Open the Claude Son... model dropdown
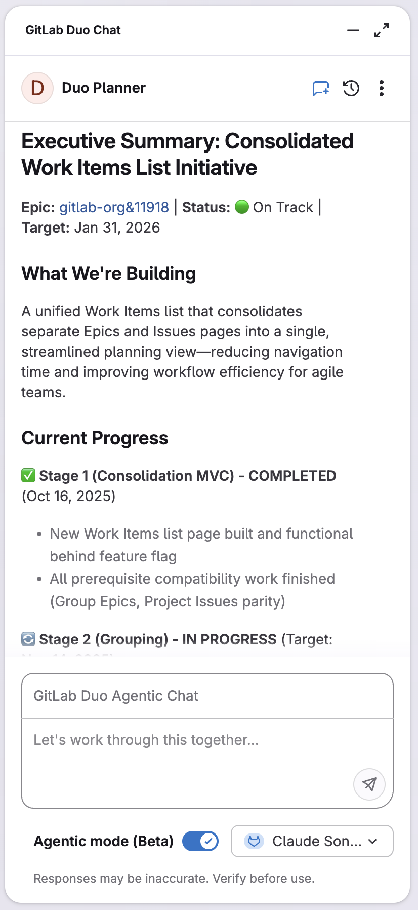 click(312, 841)
